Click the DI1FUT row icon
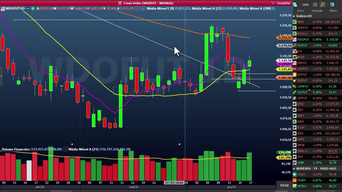Viewport: 342px width, 192px height. pyautogui.click(x=294, y=45)
